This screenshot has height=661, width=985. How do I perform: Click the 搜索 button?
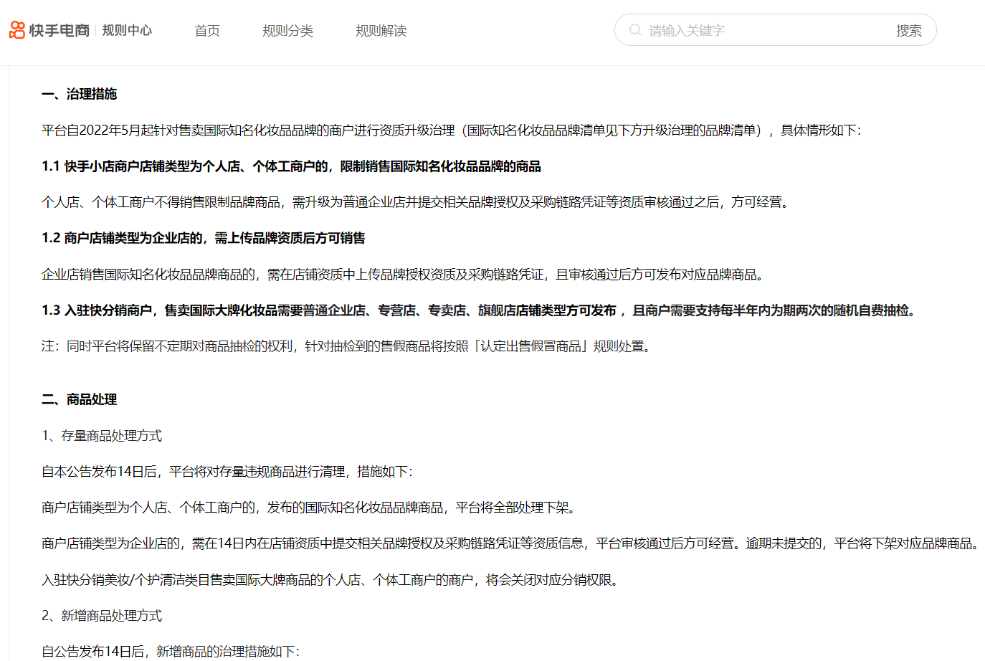pos(909,30)
